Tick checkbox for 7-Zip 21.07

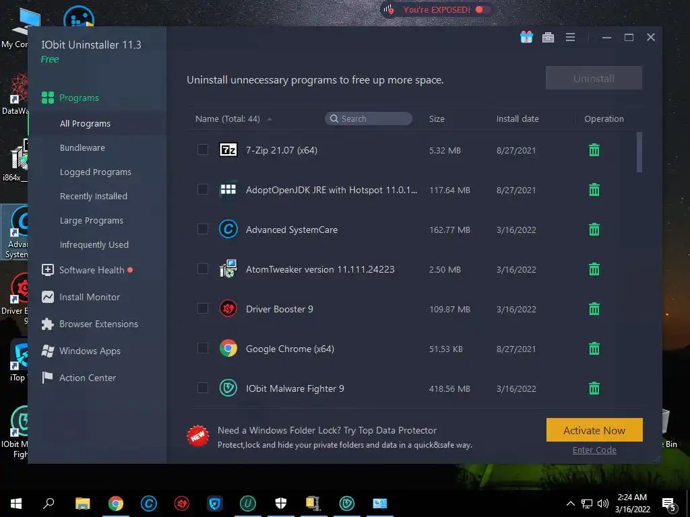coord(203,150)
